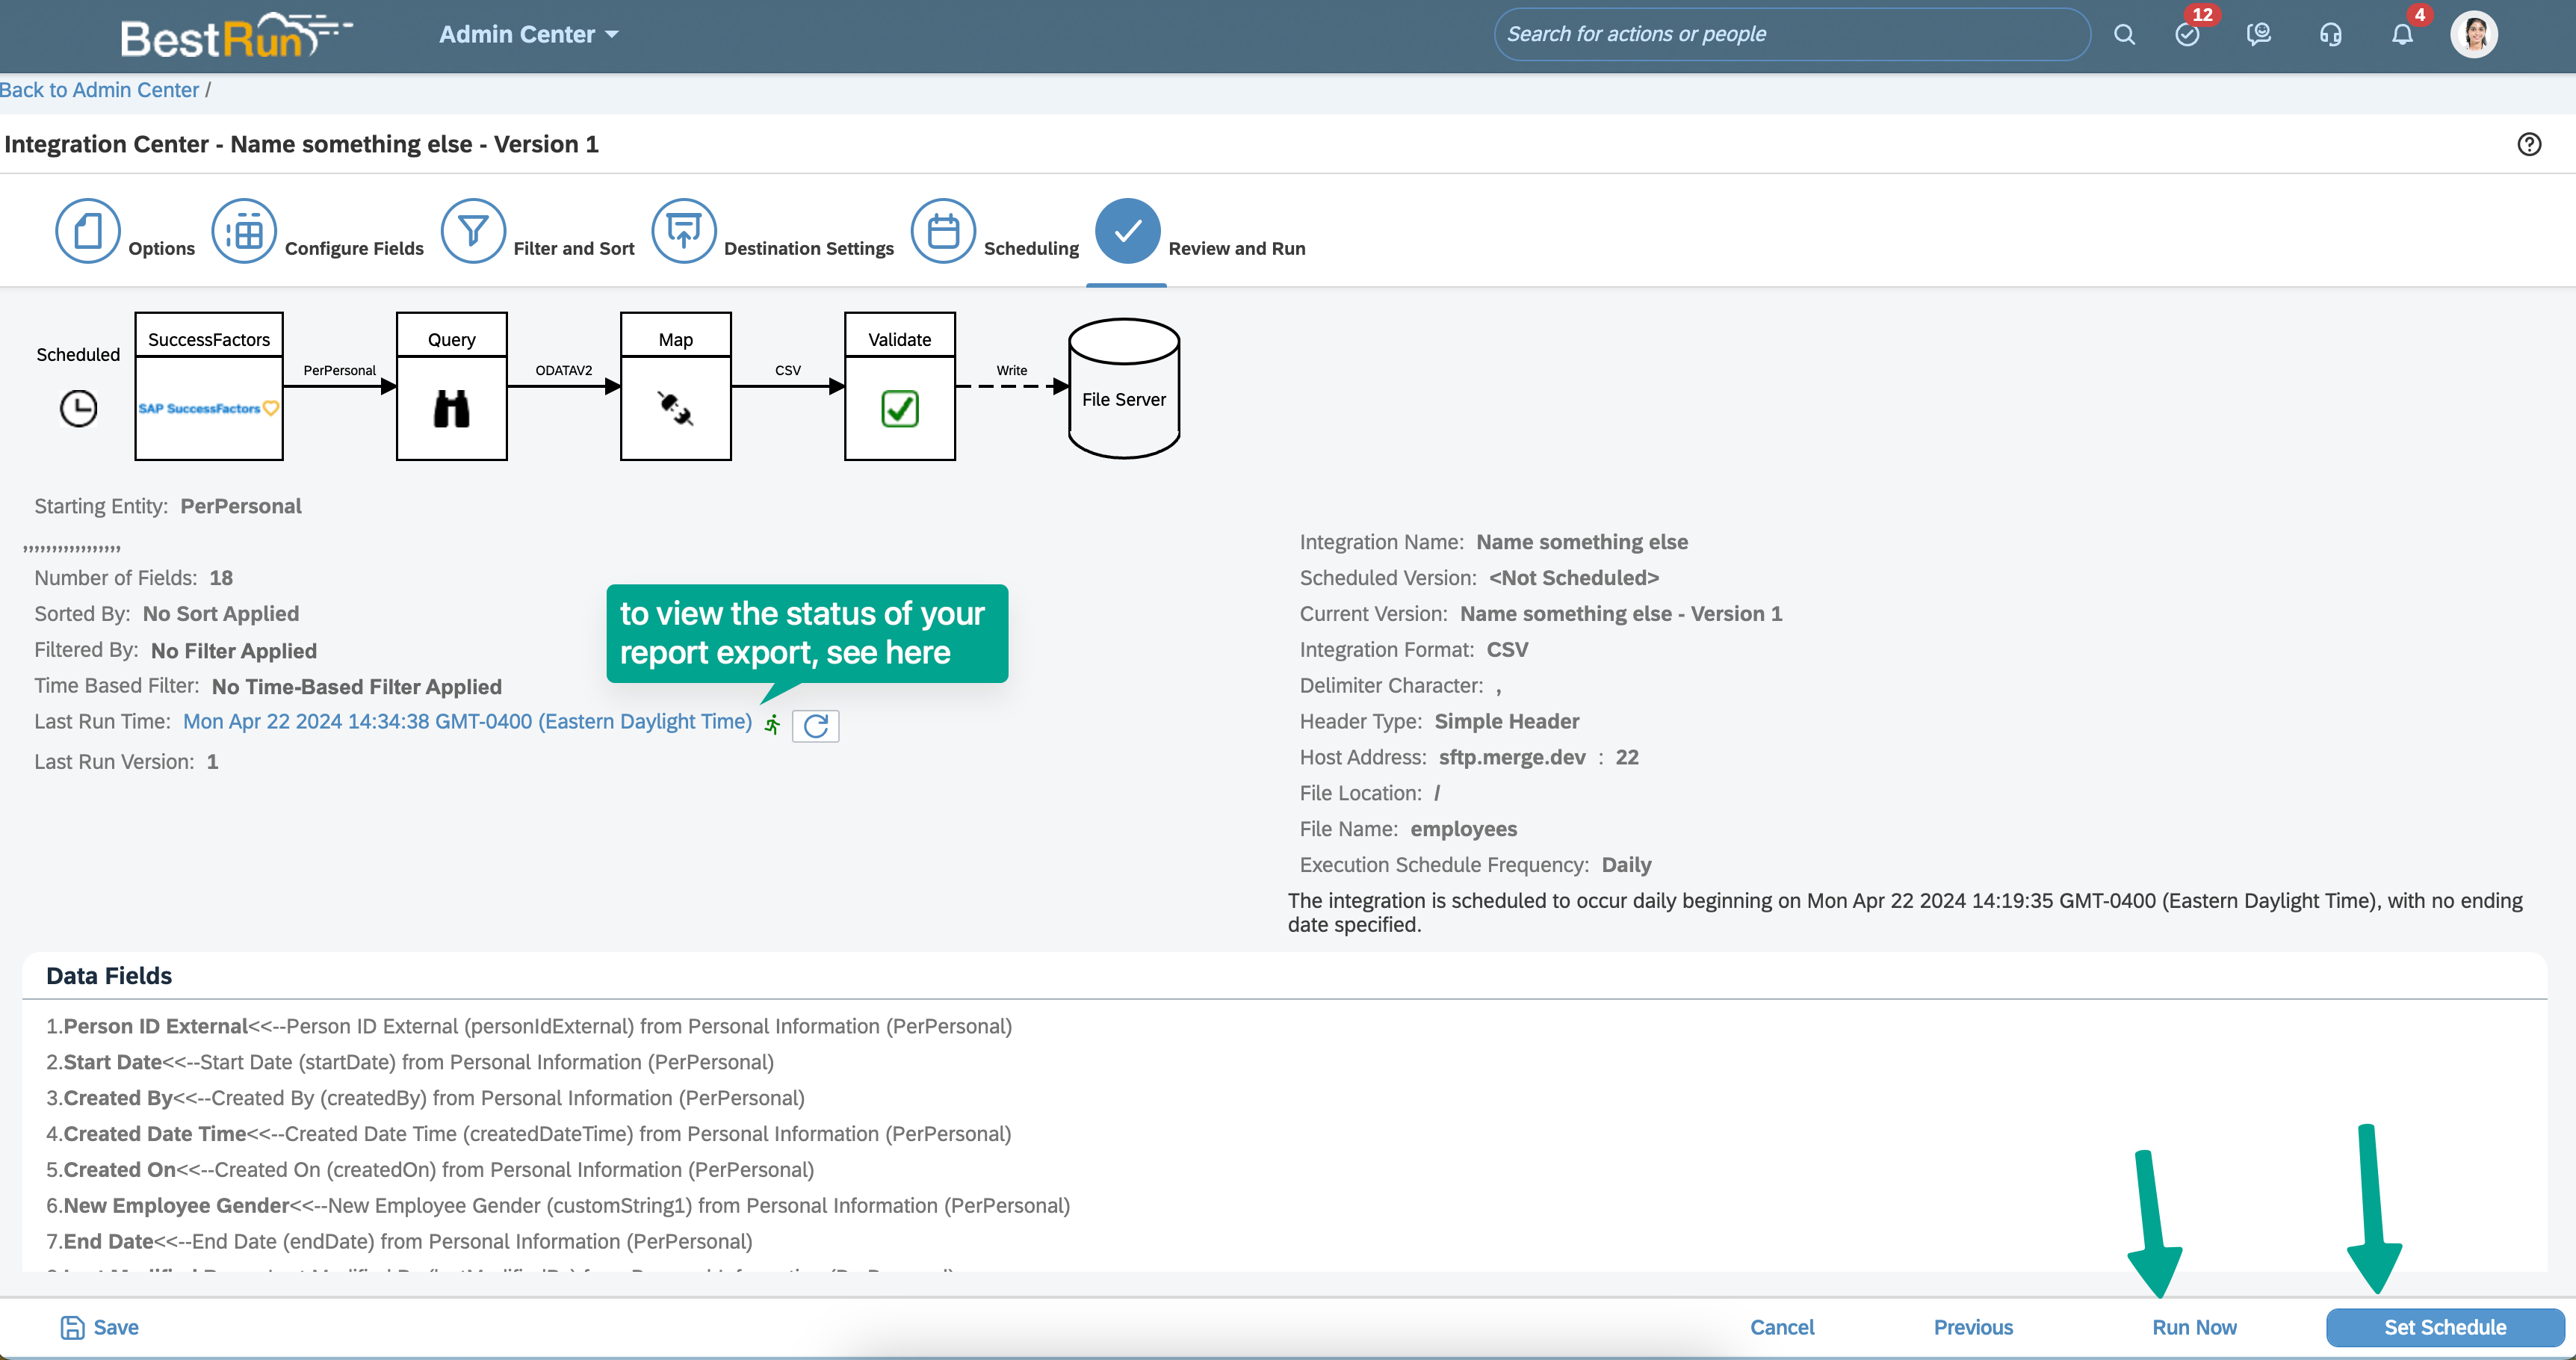Screen dimensions: 2576x1360
Task: Click the search magnifier icon
Action: click(x=2124, y=35)
